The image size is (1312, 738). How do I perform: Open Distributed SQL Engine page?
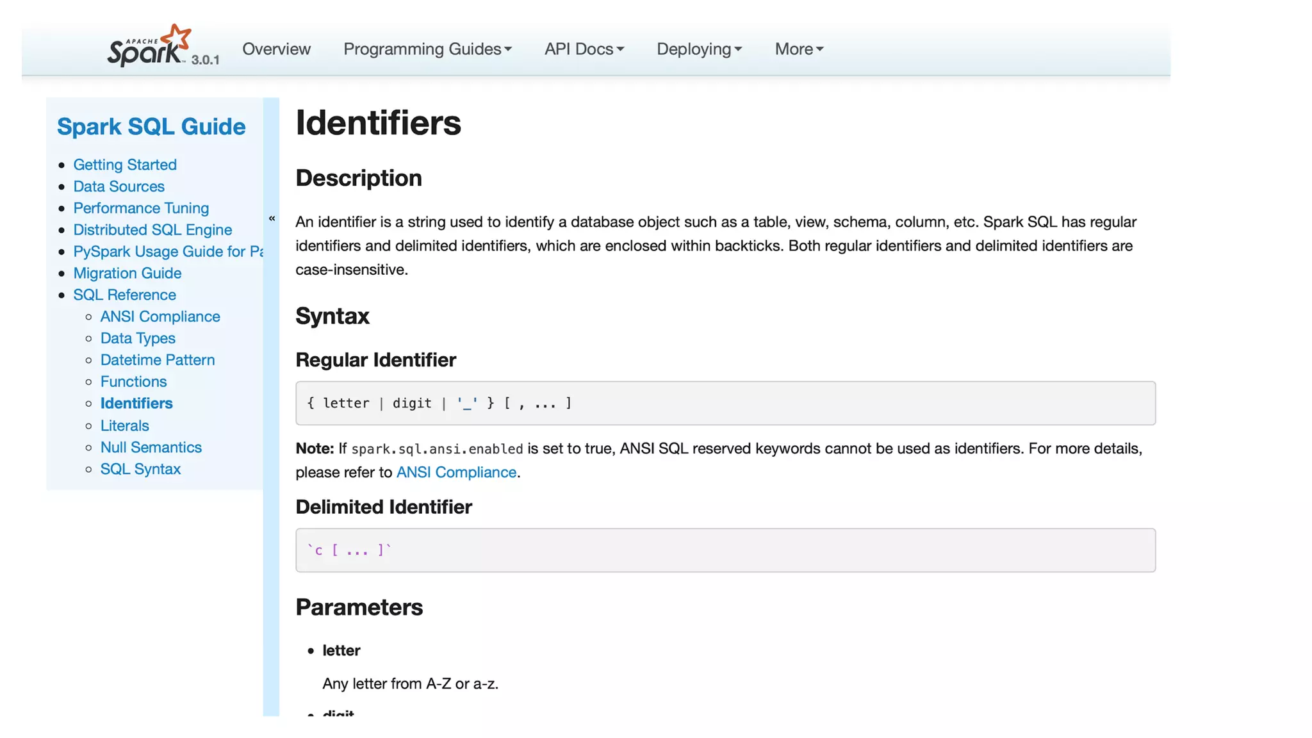coord(152,230)
